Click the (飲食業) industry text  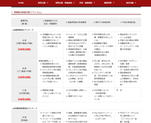(24, 120)
